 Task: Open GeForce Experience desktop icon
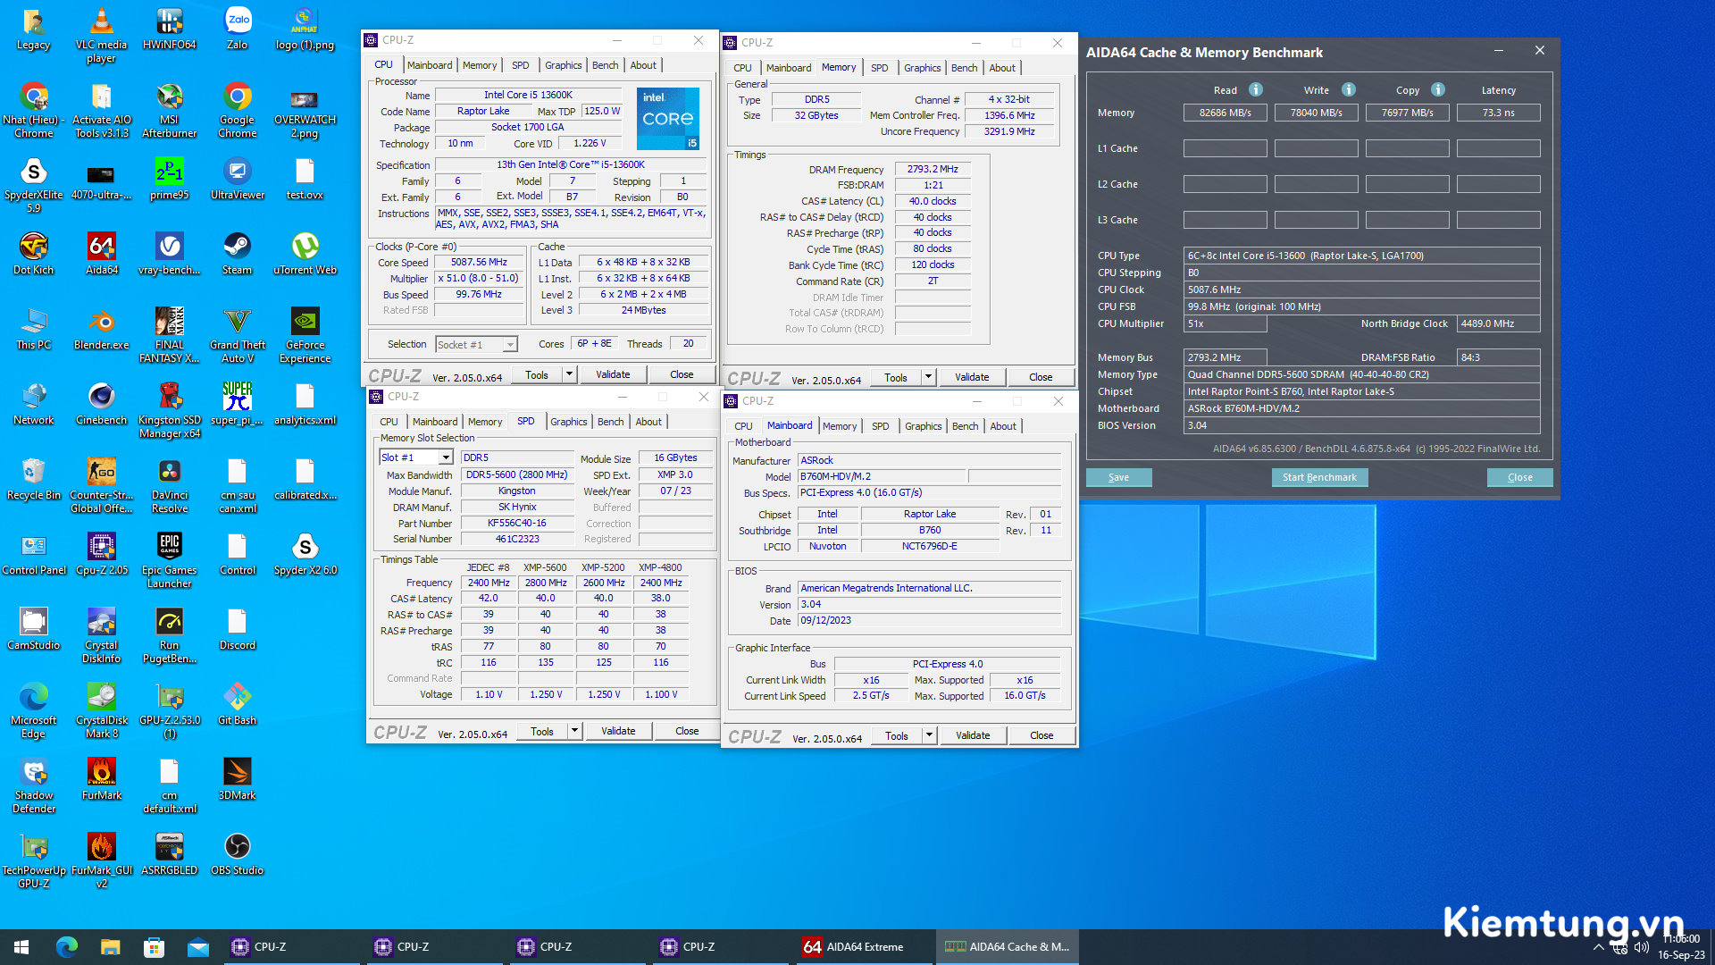point(305,336)
